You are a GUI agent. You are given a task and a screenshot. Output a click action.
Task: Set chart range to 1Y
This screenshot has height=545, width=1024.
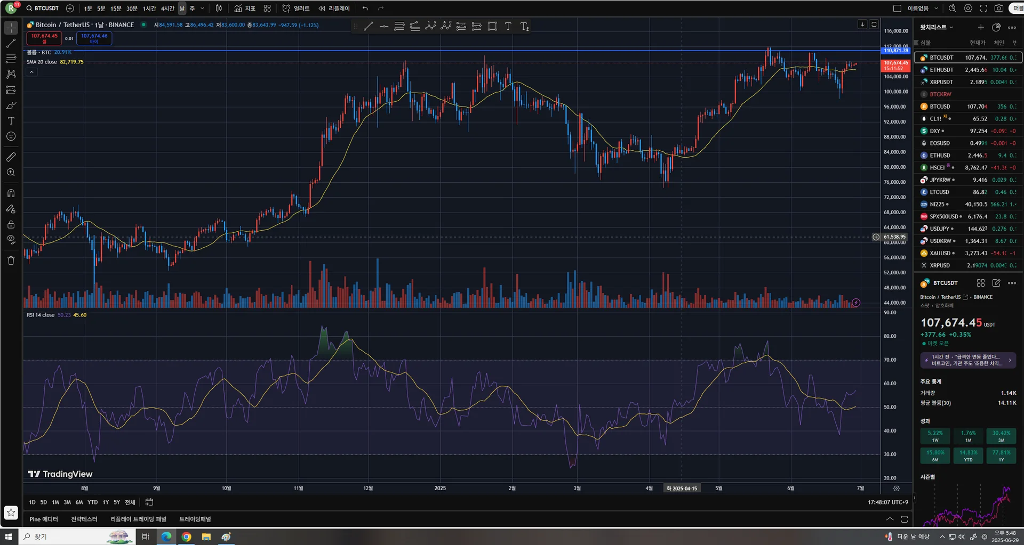pyautogui.click(x=106, y=502)
